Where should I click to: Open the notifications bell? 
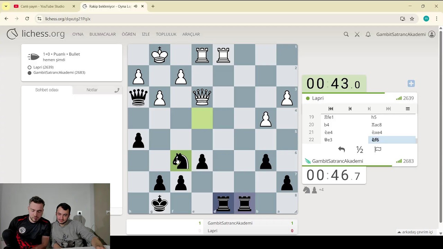[368, 34]
